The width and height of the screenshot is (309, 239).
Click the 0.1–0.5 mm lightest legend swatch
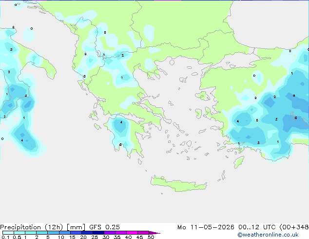8,233
